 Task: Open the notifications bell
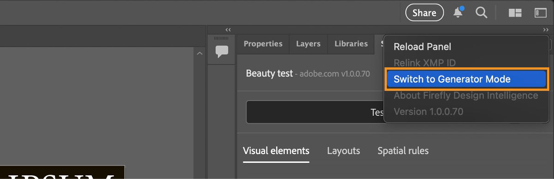pyautogui.click(x=458, y=12)
